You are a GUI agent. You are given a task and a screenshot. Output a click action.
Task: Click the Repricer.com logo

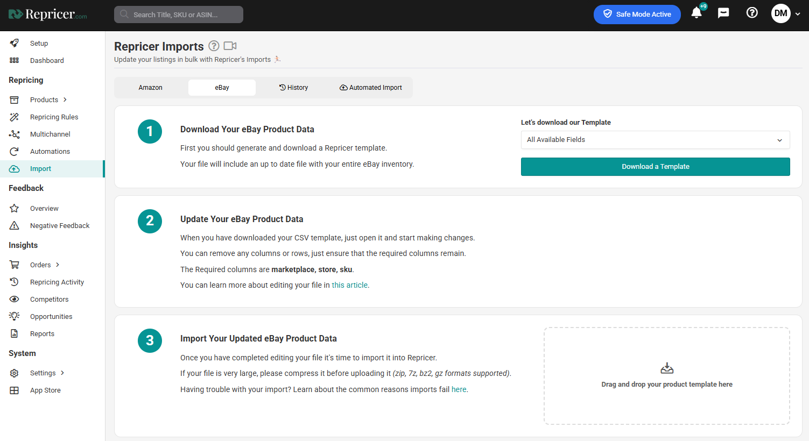click(47, 15)
